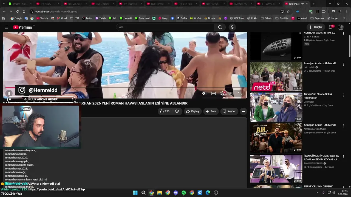This screenshot has width=351, height=197.
Task: Open Spotify from the taskbar
Action: 184,193
